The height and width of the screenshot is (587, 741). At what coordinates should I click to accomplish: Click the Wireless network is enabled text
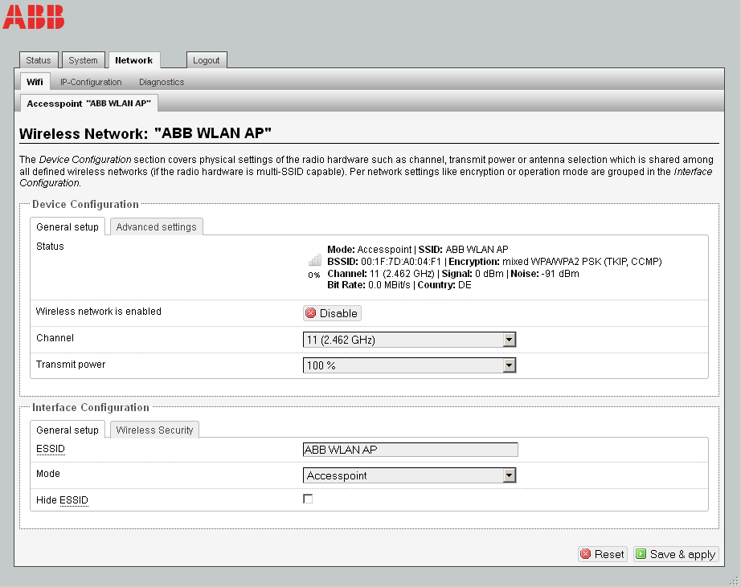tap(99, 312)
